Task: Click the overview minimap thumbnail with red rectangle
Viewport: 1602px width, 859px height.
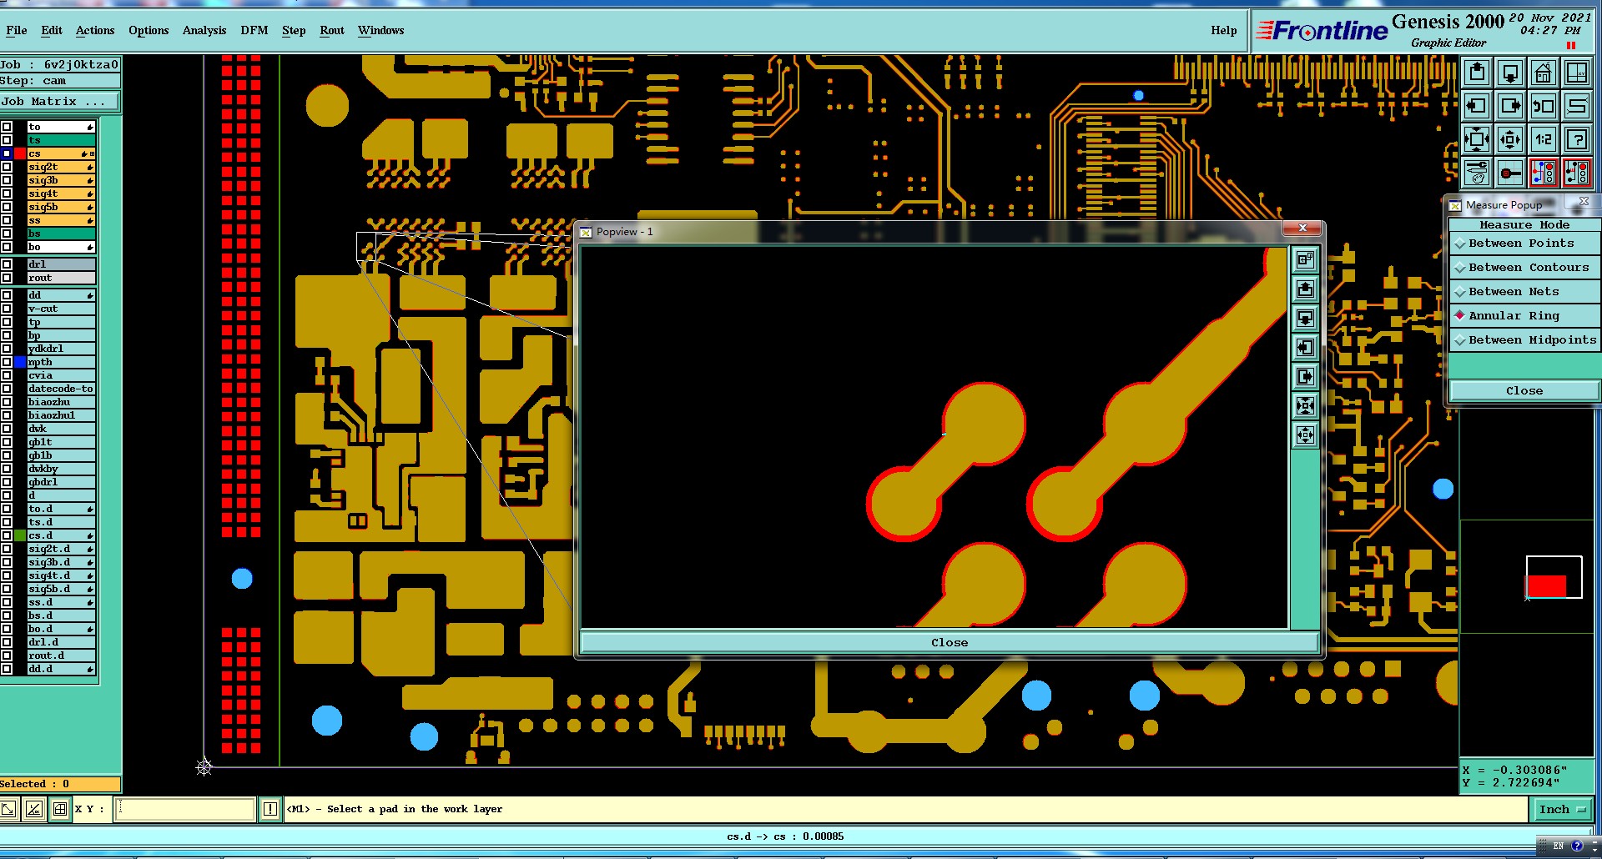Action: pos(1554,577)
